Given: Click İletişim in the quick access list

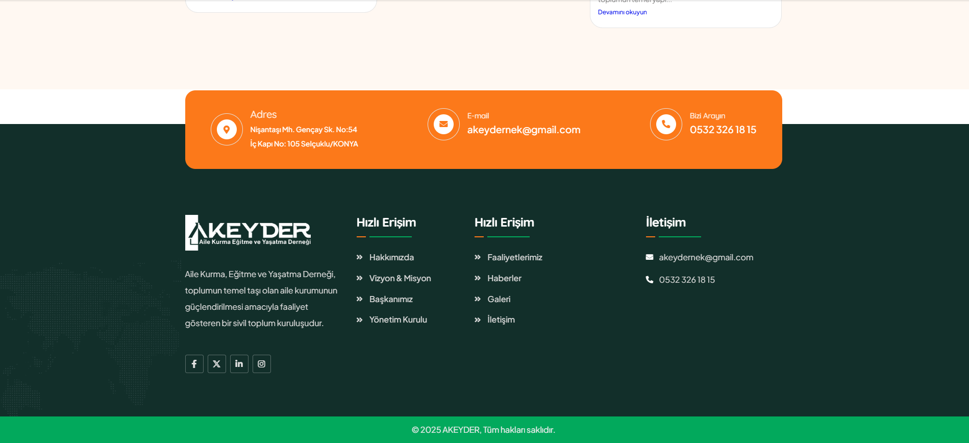Looking at the screenshot, I should coord(501,319).
